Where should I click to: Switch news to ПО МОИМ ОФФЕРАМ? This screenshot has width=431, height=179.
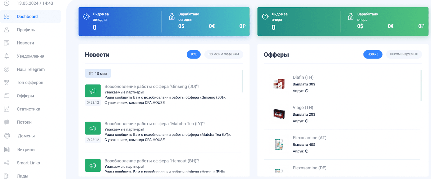(224, 54)
